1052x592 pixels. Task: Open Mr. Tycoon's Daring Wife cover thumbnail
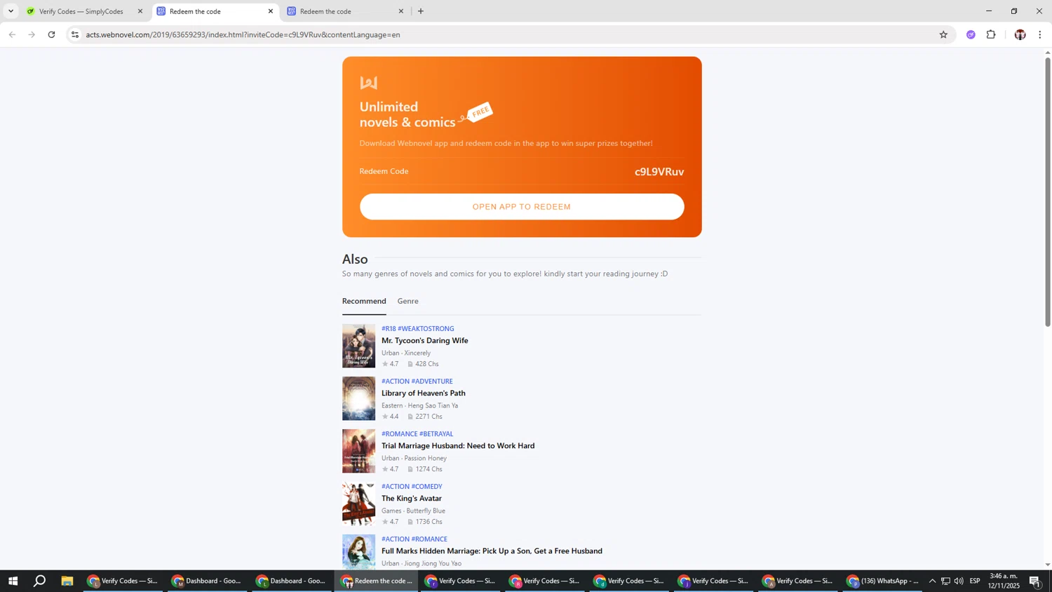(x=358, y=346)
